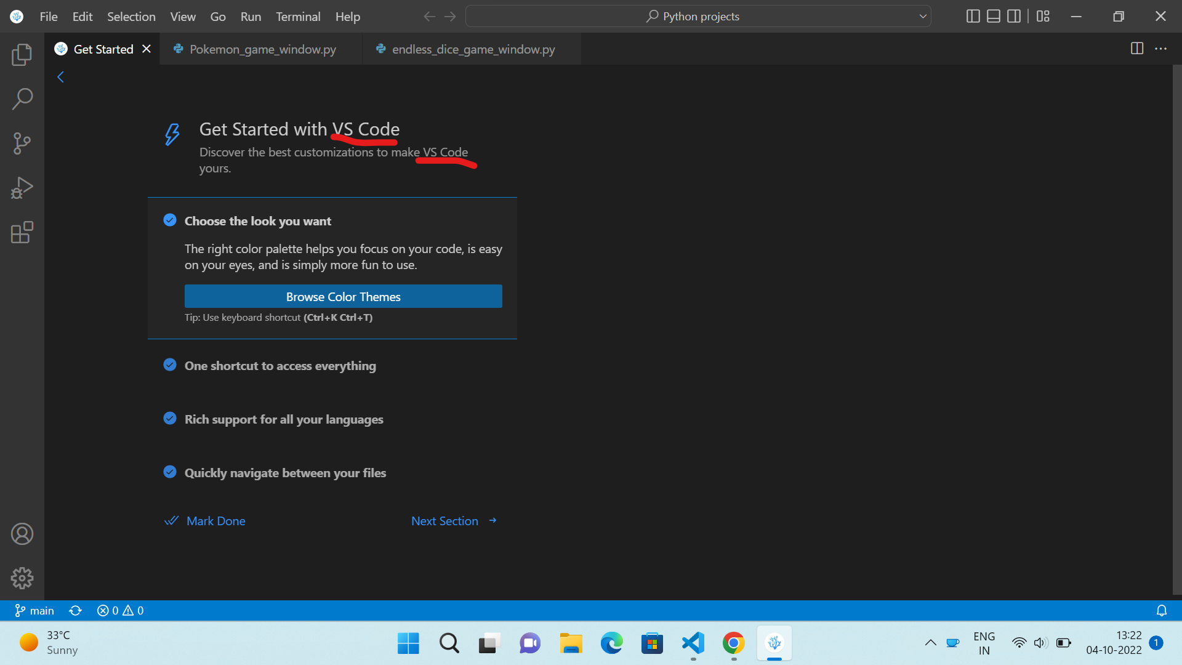Toggle the 'Rich support for all your languages' checkmark
The height and width of the screenshot is (665, 1182).
[x=170, y=419]
